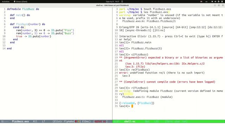225x126 pixels.
Task: Click the 'All' position indicator in mode line
Action: click(35, 121)
